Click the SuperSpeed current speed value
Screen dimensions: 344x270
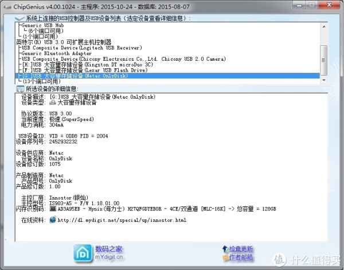point(72,119)
